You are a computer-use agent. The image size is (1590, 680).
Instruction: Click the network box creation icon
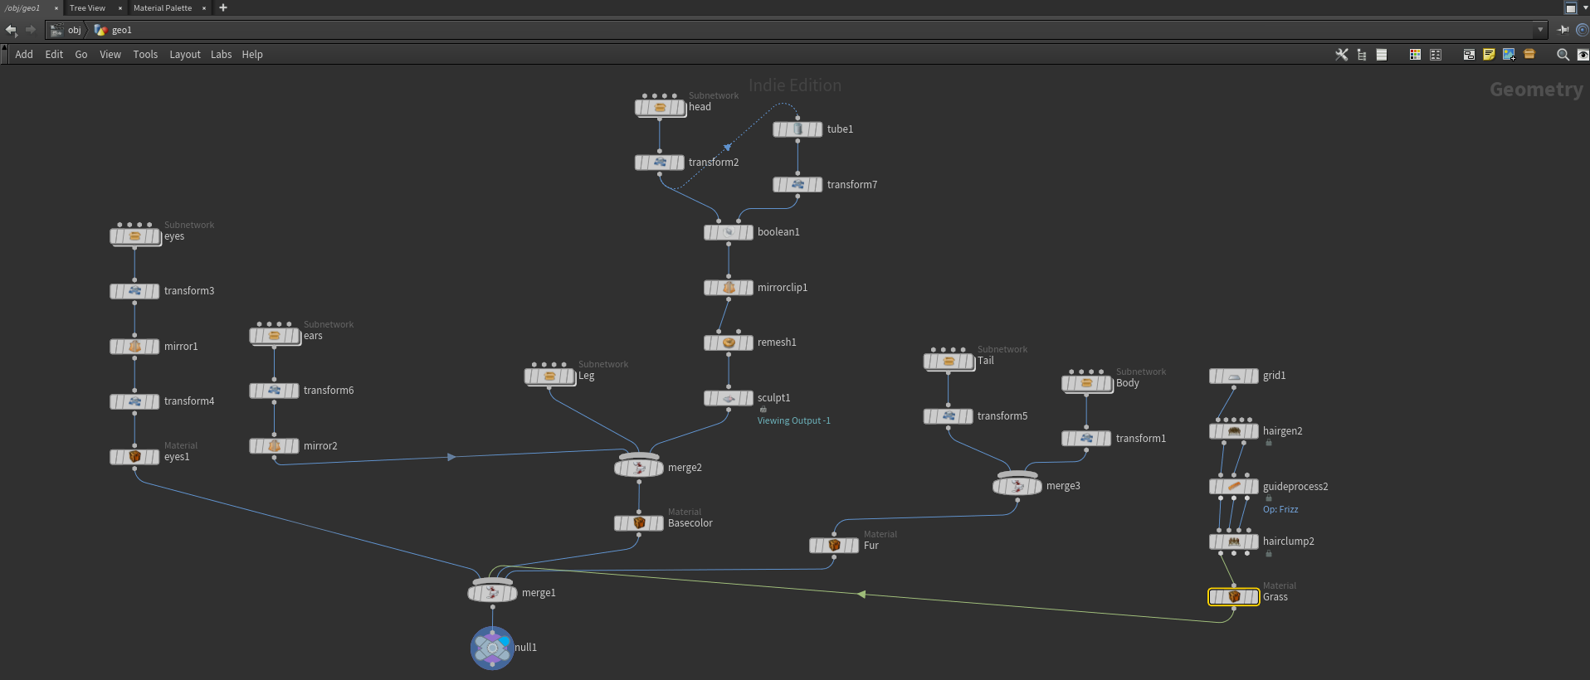click(1469, 55)
